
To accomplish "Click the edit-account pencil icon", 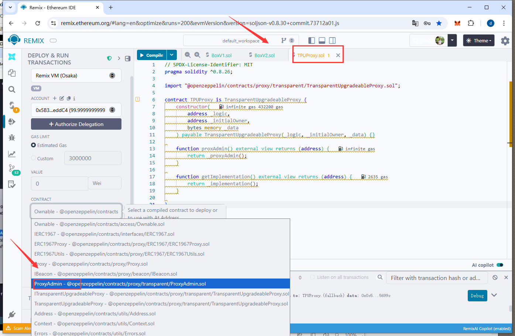I will tap(62, 98).
